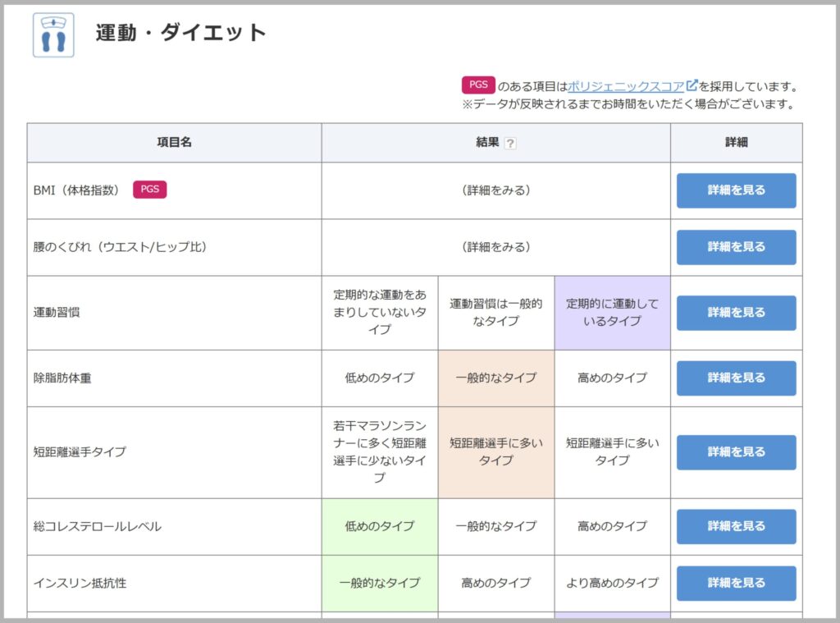Click the 定期的な運動をあまりしていないタイプ cell
The image size is (840, 623).
(380, 313)
